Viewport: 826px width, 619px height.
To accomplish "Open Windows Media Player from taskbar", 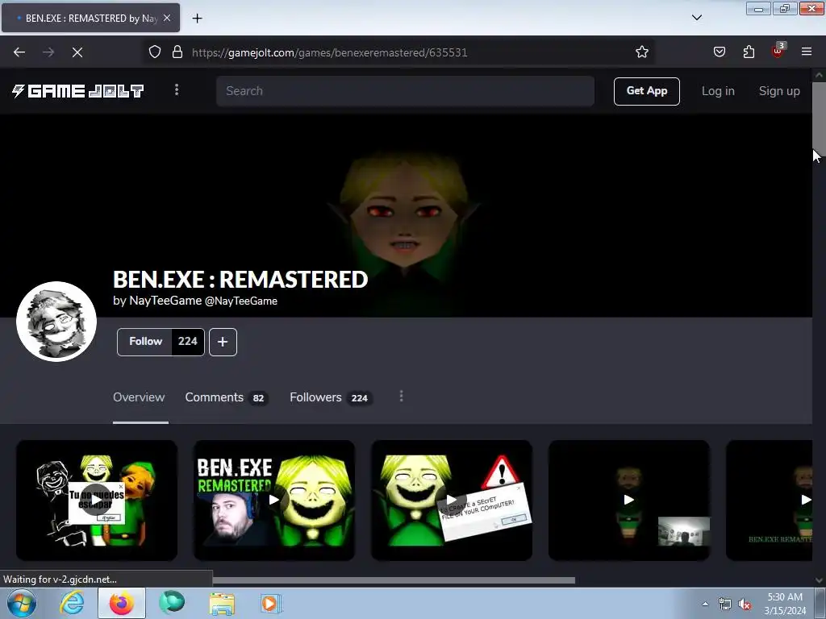I will pyautogui.click(x=271, y=603).
